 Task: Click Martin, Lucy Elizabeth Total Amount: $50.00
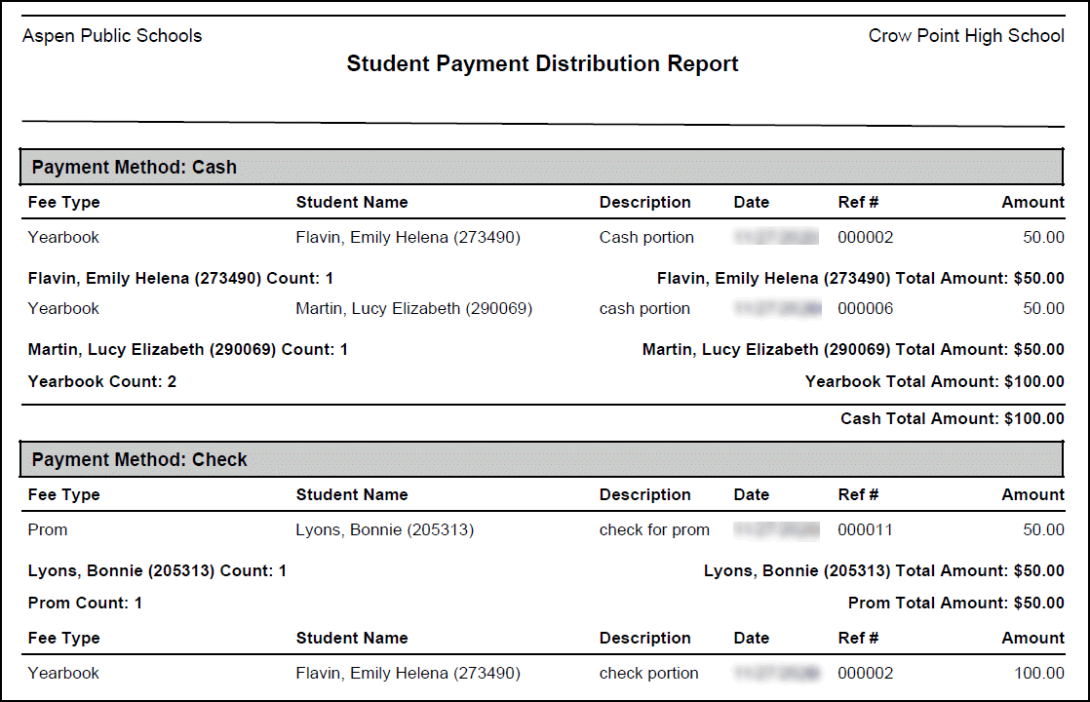(853, 349)
